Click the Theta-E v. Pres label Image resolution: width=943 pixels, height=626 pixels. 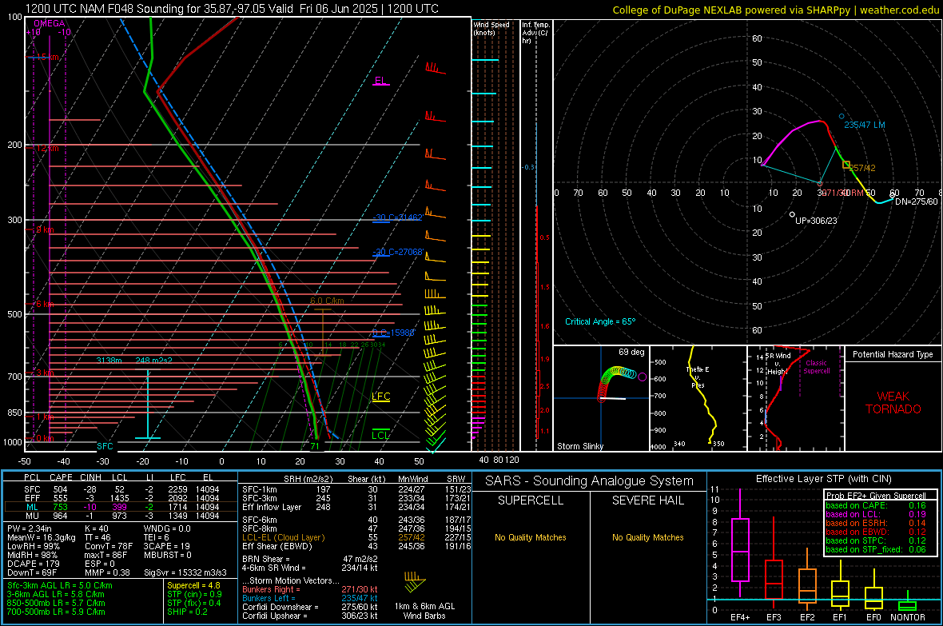click(x=698, y=377)
